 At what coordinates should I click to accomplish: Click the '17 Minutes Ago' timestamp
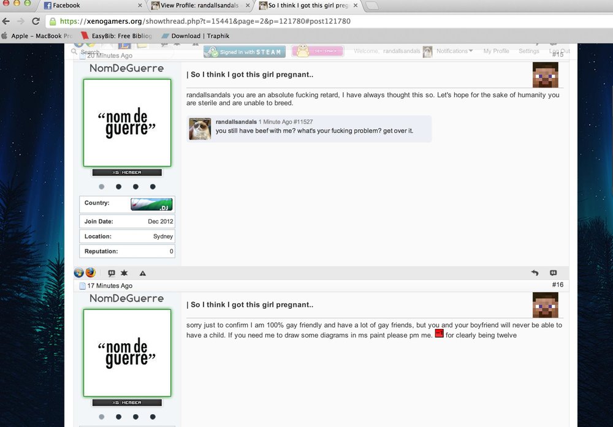point(110,286)
